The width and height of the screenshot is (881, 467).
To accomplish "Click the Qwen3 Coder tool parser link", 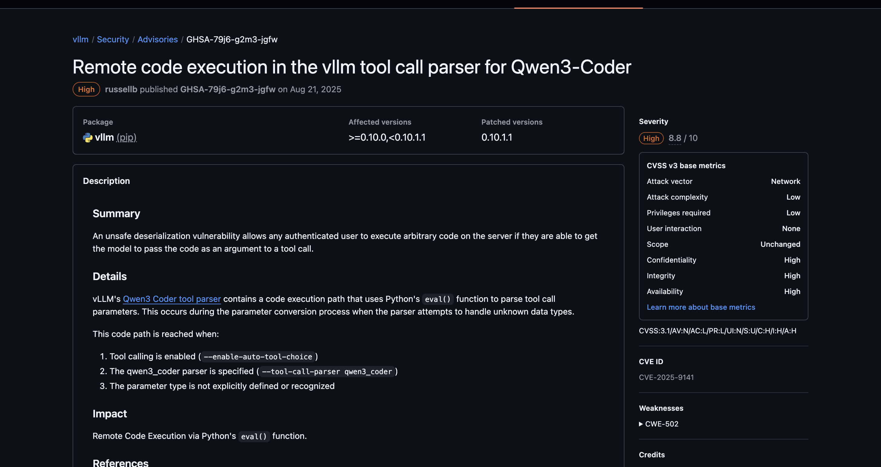I will click(x=172, y=299).
